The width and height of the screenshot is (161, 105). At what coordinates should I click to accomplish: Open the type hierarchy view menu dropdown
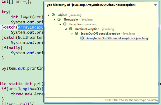pos(155,5)
